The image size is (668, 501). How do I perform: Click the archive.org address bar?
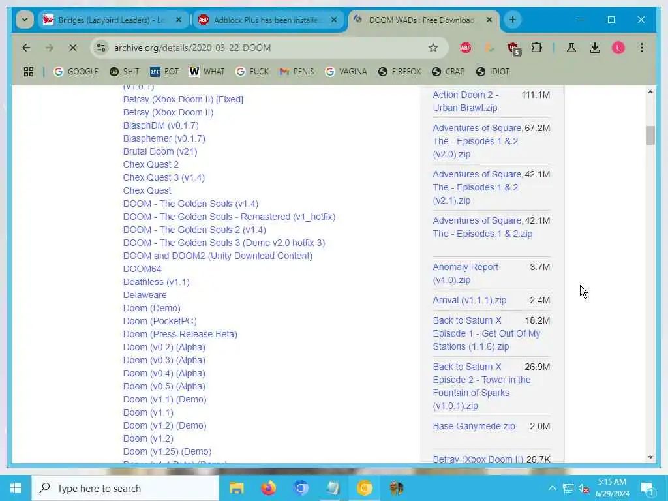coord(269,48)
